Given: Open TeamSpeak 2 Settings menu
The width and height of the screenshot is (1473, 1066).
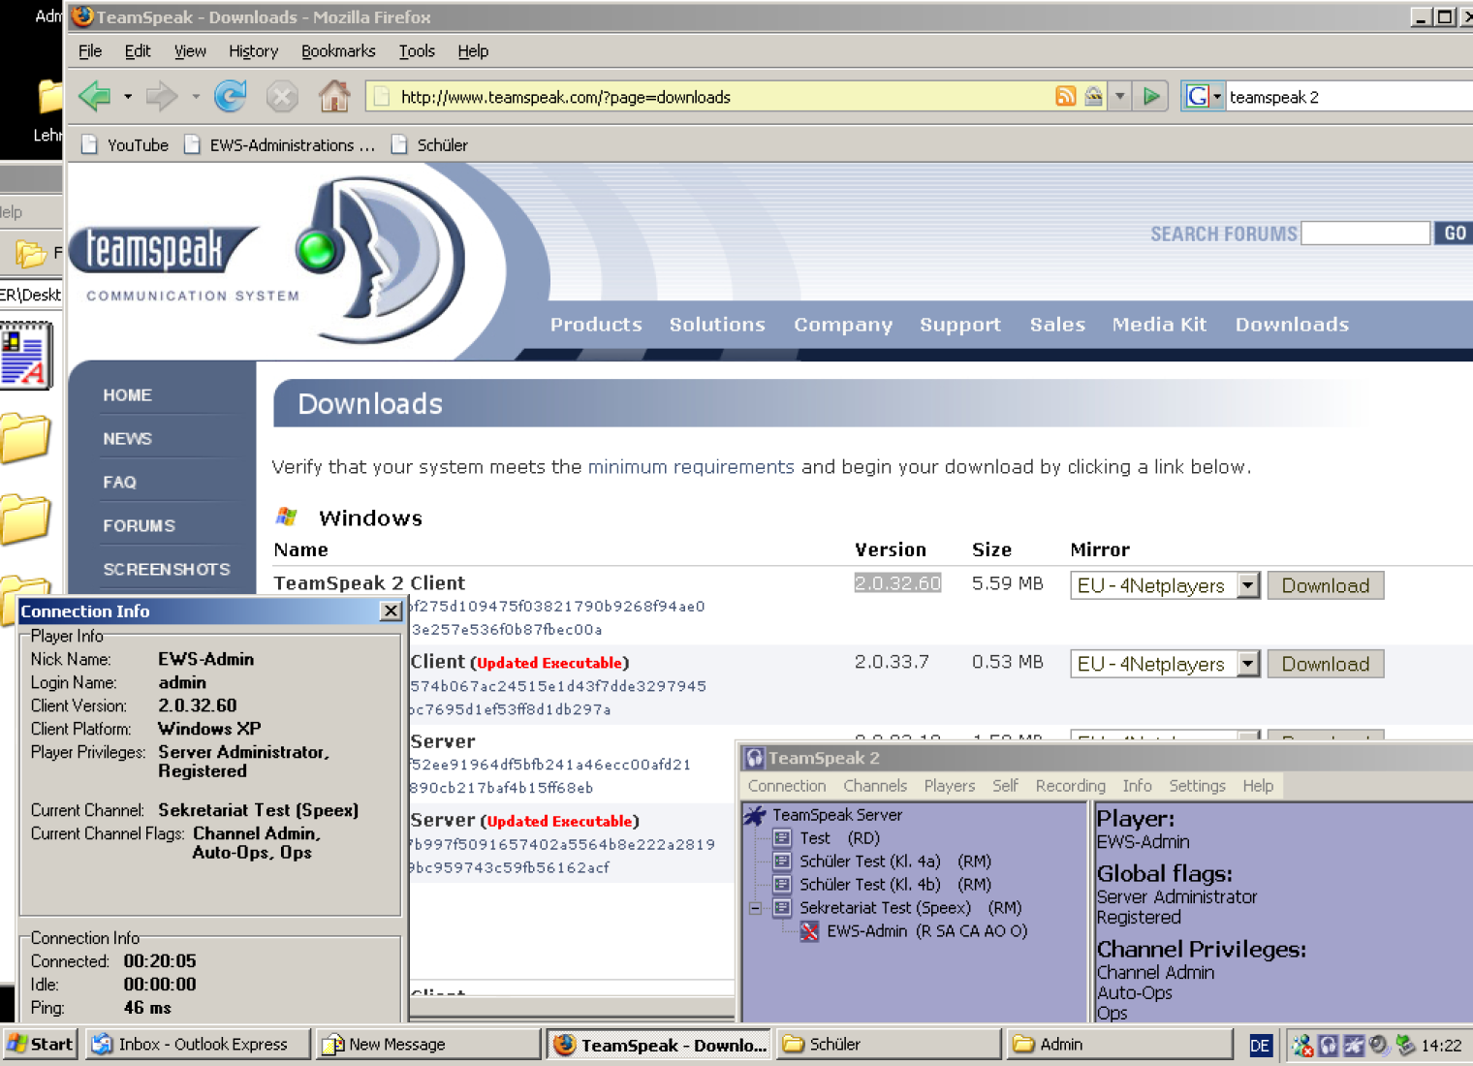Looking at the screenshot, I should [1197, 786].
